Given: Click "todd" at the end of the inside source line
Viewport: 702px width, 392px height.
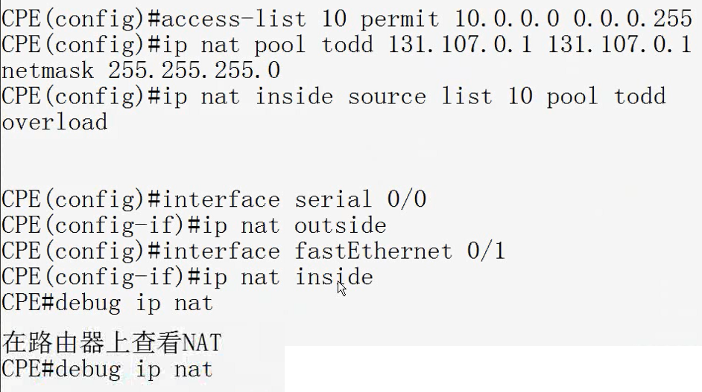Looking at the screenshot, I should pyautogui.click(x=640, y=96).
